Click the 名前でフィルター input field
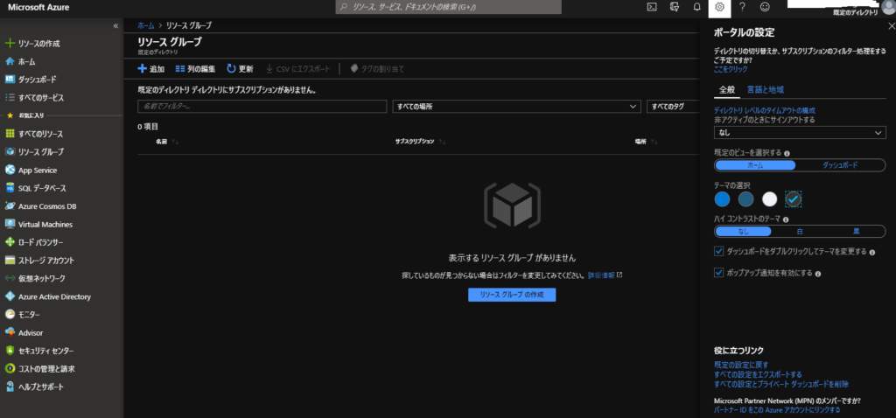 [262, 106]
